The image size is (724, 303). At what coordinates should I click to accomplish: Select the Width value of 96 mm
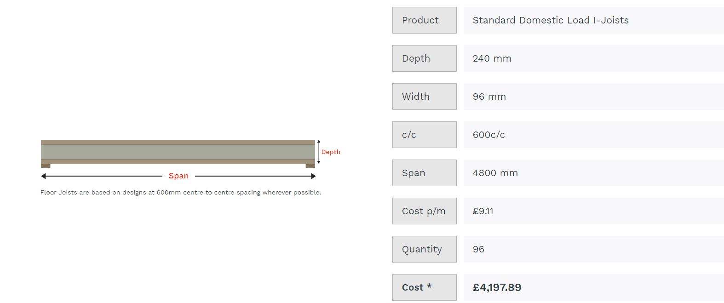point(489,97)
